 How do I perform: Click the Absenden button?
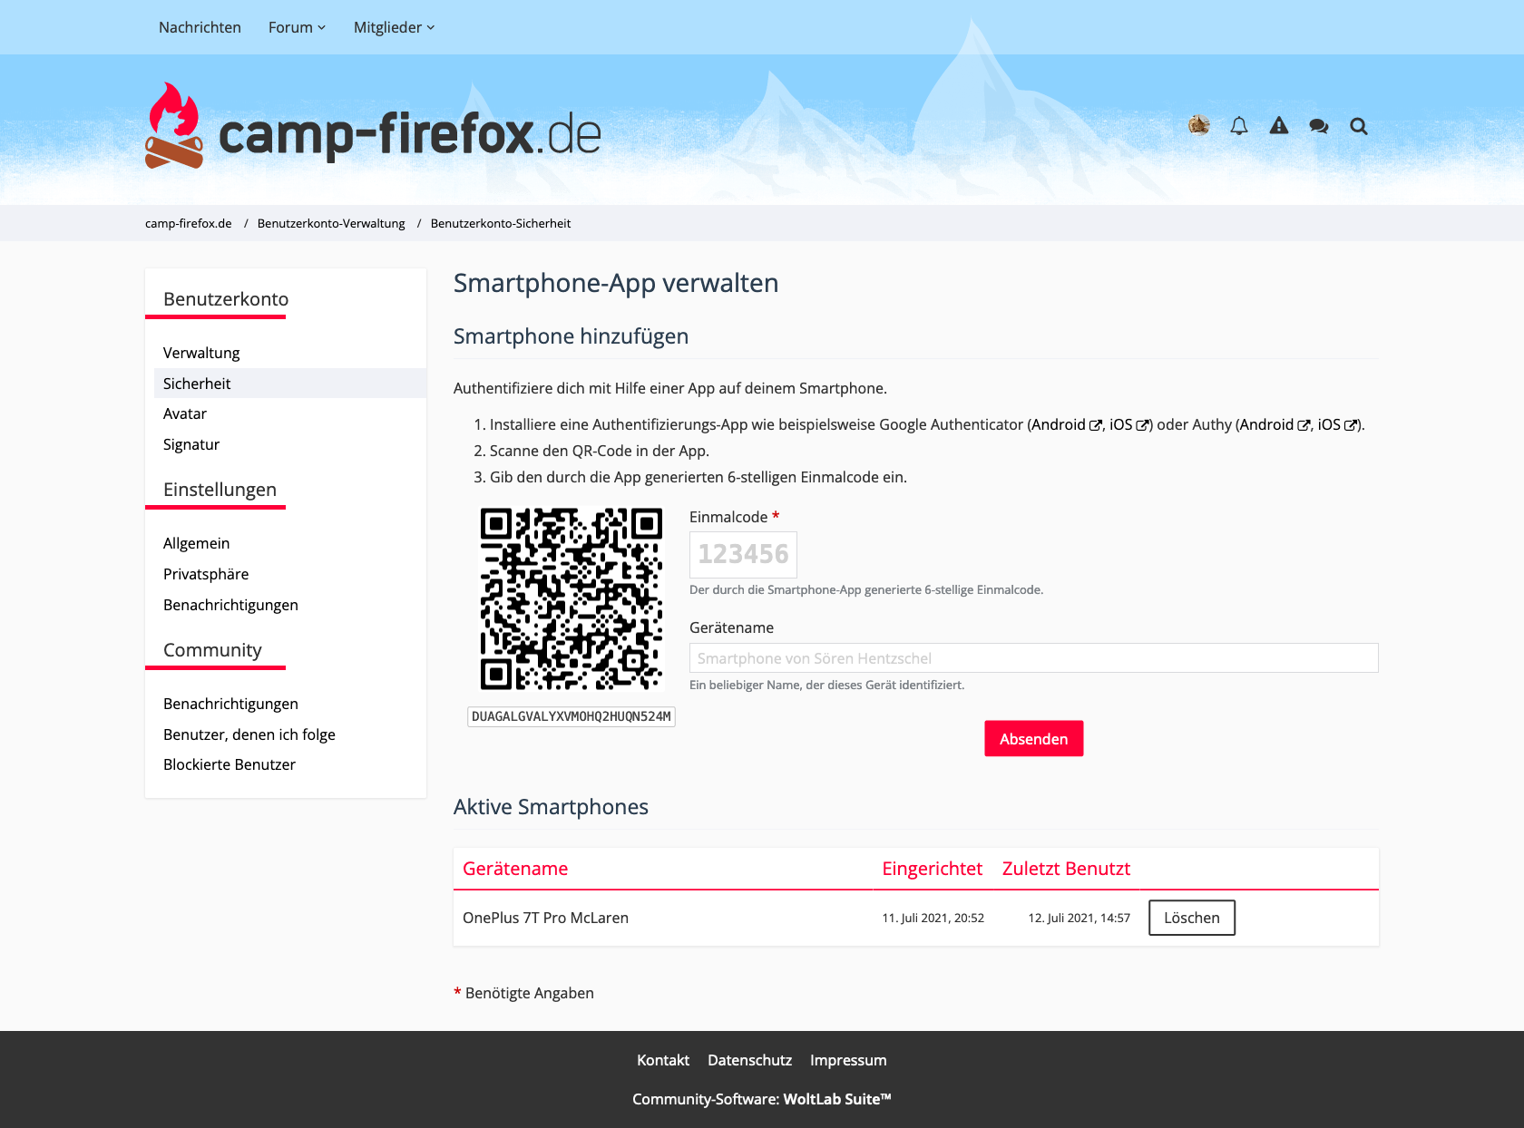pos(1034,739)
